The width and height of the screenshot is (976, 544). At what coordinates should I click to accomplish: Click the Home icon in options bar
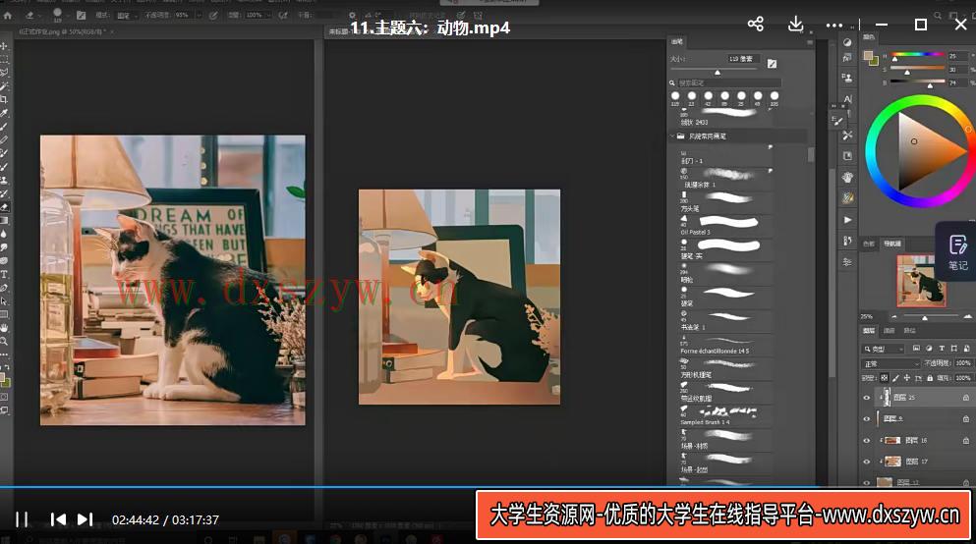pyautogui.click(x=8, y=15)
